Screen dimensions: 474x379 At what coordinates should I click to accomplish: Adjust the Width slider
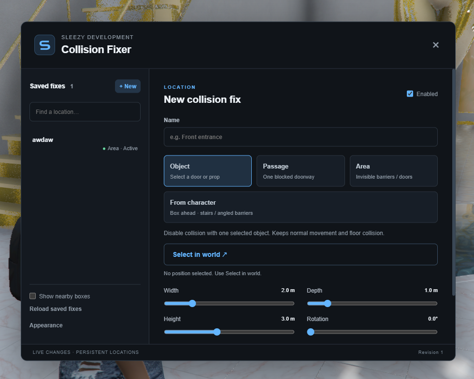[x=229, y=304]
